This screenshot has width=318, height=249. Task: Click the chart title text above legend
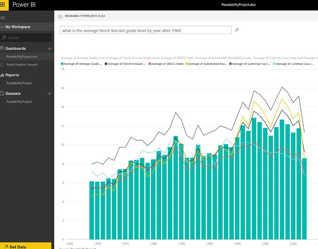(190, 58)
